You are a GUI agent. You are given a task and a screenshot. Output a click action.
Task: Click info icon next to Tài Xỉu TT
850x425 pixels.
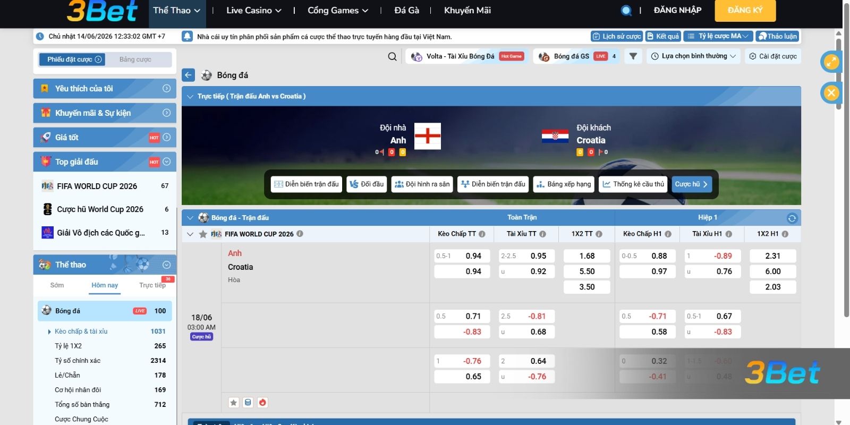point(542,234)
